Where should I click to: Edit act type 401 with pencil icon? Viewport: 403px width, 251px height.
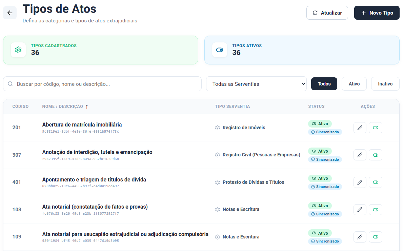(x=360, y=182)
